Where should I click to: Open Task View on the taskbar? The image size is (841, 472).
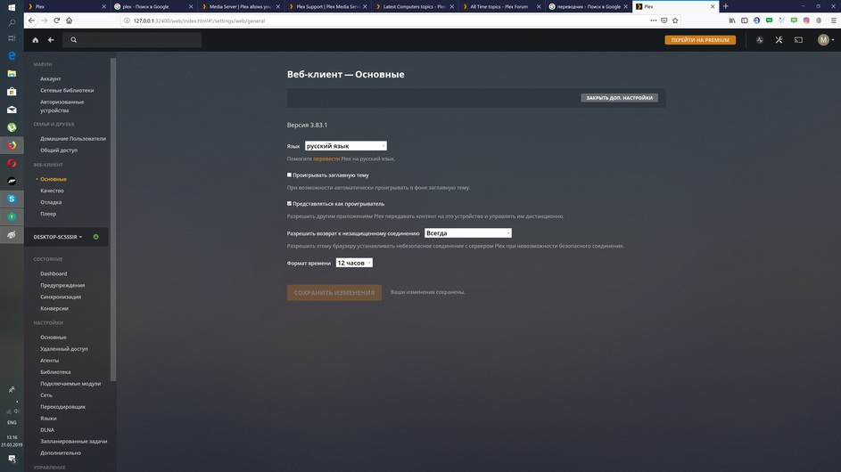(x=12, y=38)
